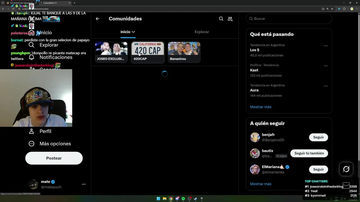The height and width of the screenshot is (202, 360).
Task: Open a new browser tab
Action: tap(75, 3)
